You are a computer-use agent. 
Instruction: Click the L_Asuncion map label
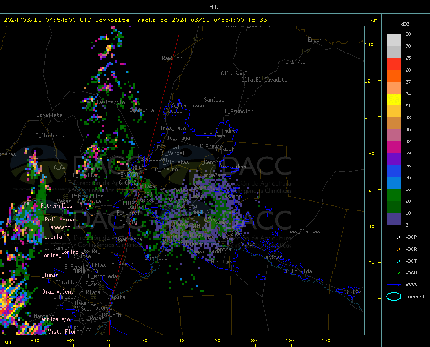click(239, 111)
